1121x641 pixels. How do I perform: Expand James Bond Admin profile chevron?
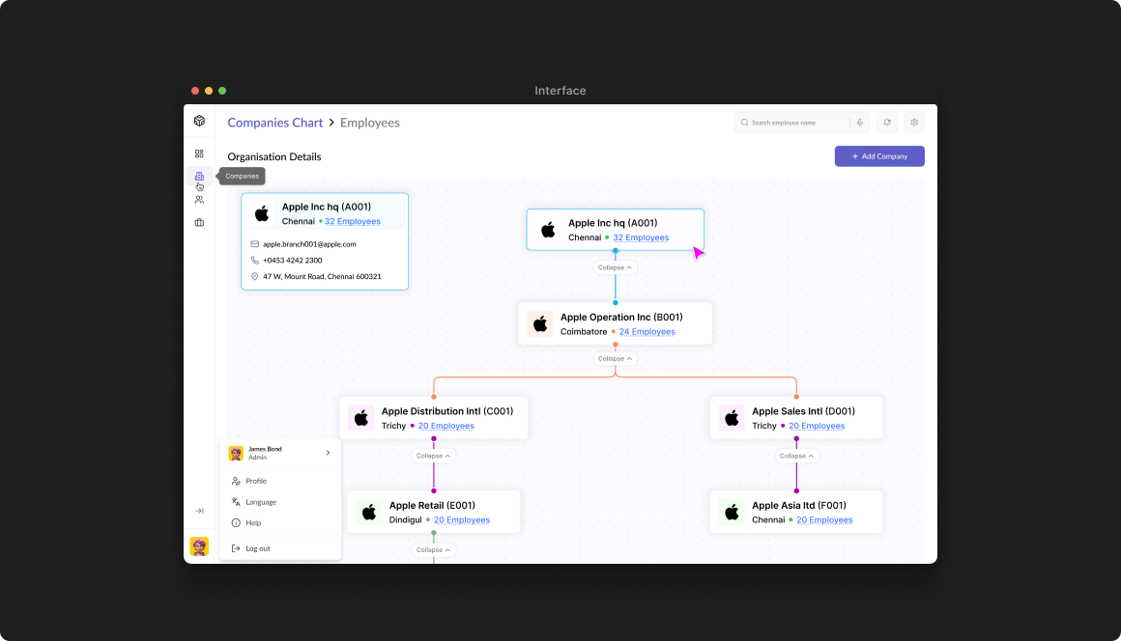coord(328,453)
